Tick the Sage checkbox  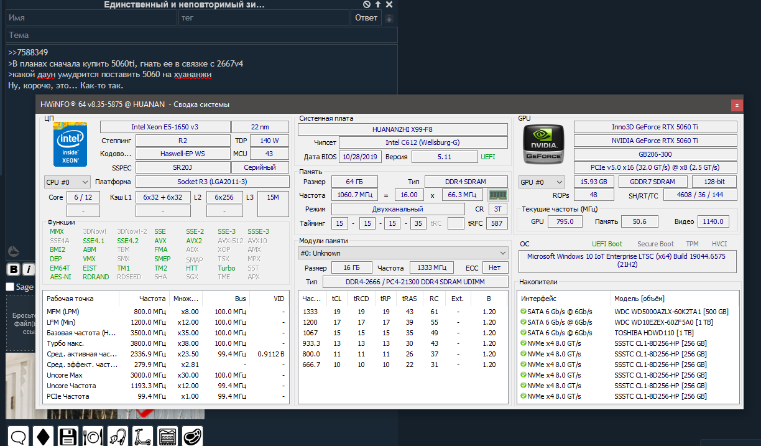pyautogui.click(x=10, y=287)
